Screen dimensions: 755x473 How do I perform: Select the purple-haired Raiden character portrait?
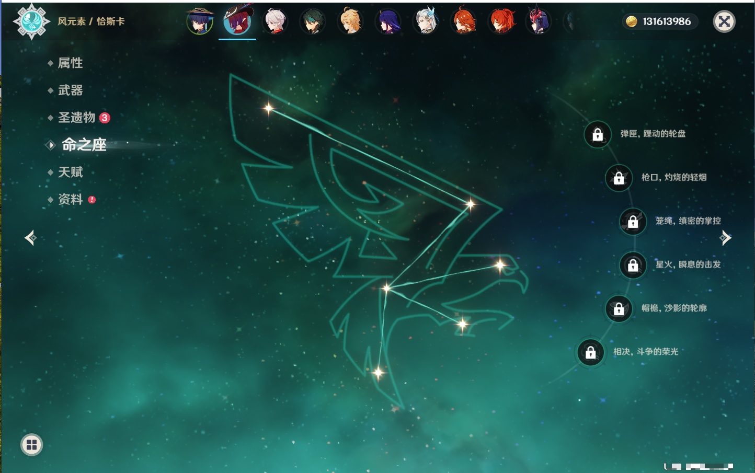click(x=388, y=21)
